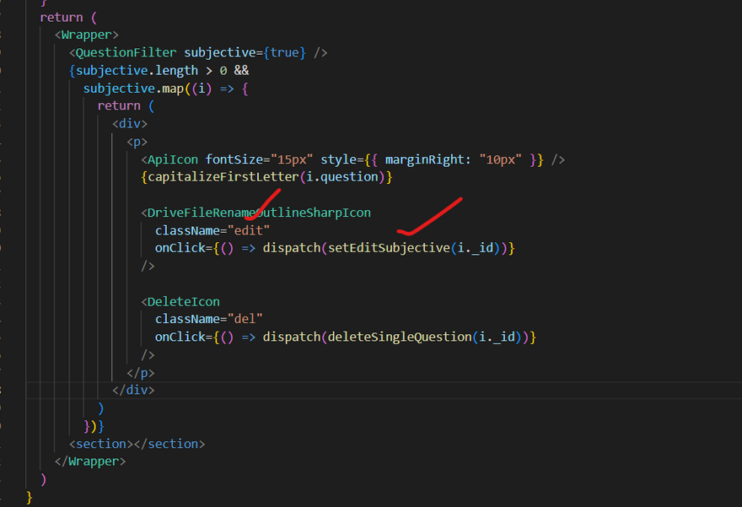The width and height of the screenshot is (742, 507).
Task: Click the opening div tag
Action: (x=129, y=123)
